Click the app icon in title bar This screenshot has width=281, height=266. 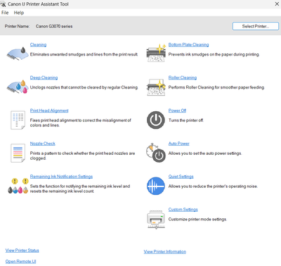(x=3, y=4)
